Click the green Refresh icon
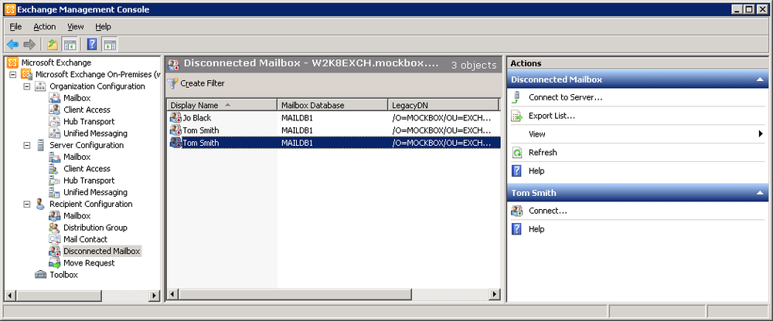The height and width of the screenshot is (321, 773). (x=516, y=153)
